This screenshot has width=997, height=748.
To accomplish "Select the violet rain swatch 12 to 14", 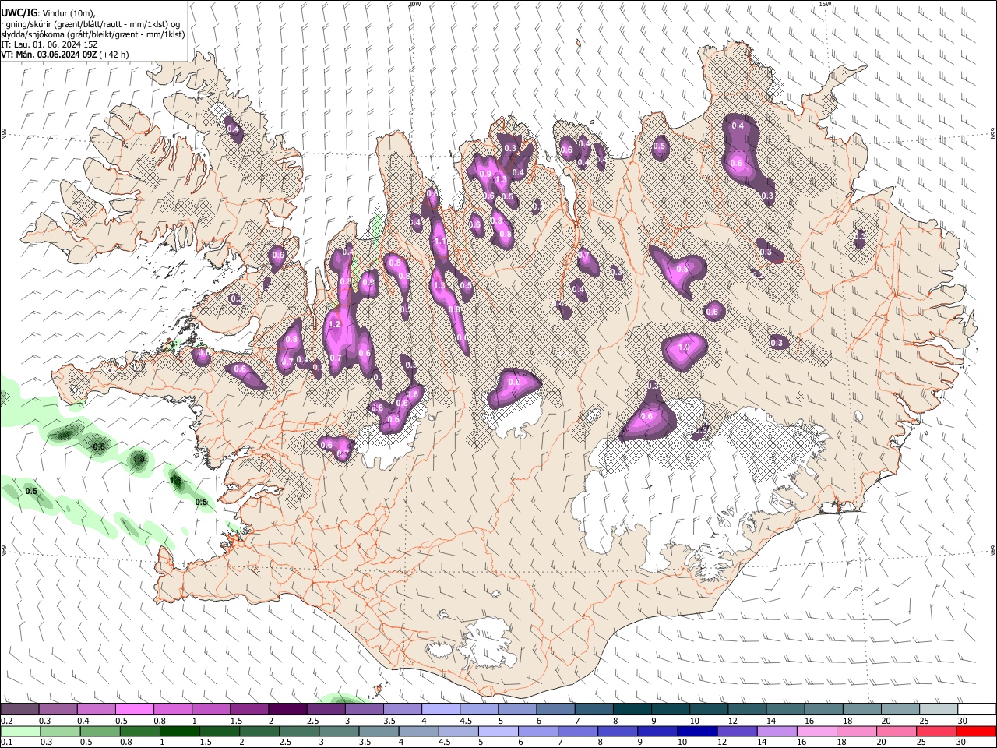I will point(737,731).
